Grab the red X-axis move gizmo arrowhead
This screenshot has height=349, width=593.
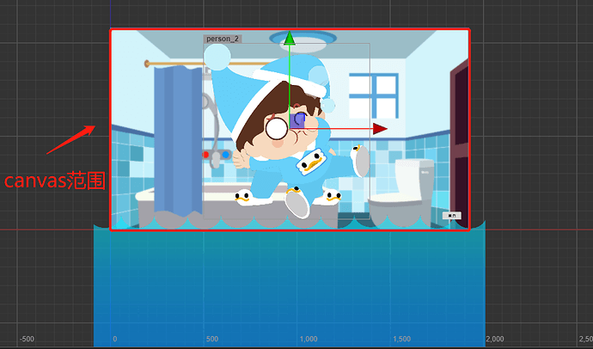[380, 129]
